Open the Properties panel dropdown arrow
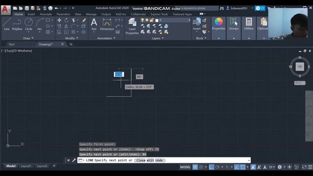Image resolution: width=313 pixels, height=176 pixels. pos(219,38)
